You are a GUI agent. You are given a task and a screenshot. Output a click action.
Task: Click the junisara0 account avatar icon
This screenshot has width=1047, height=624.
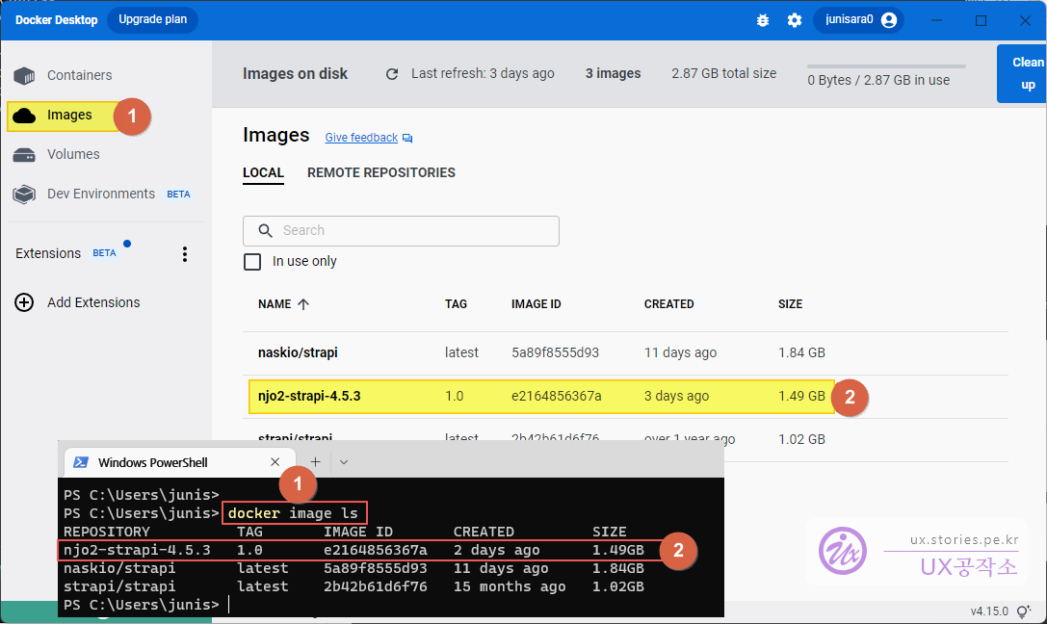(x=889, y=20)
